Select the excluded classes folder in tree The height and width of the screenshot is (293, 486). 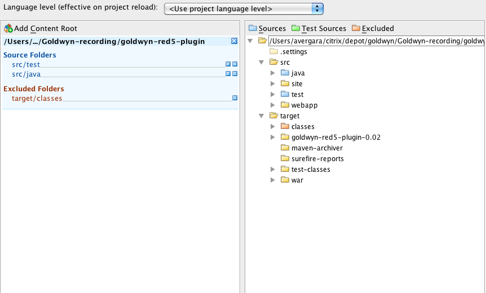tap(302, 127)
